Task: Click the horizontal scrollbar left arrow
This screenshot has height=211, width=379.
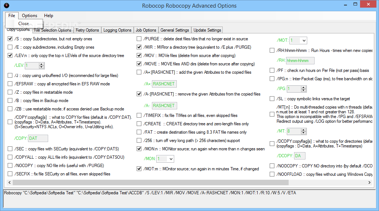Action: click(x=9, y=183)
